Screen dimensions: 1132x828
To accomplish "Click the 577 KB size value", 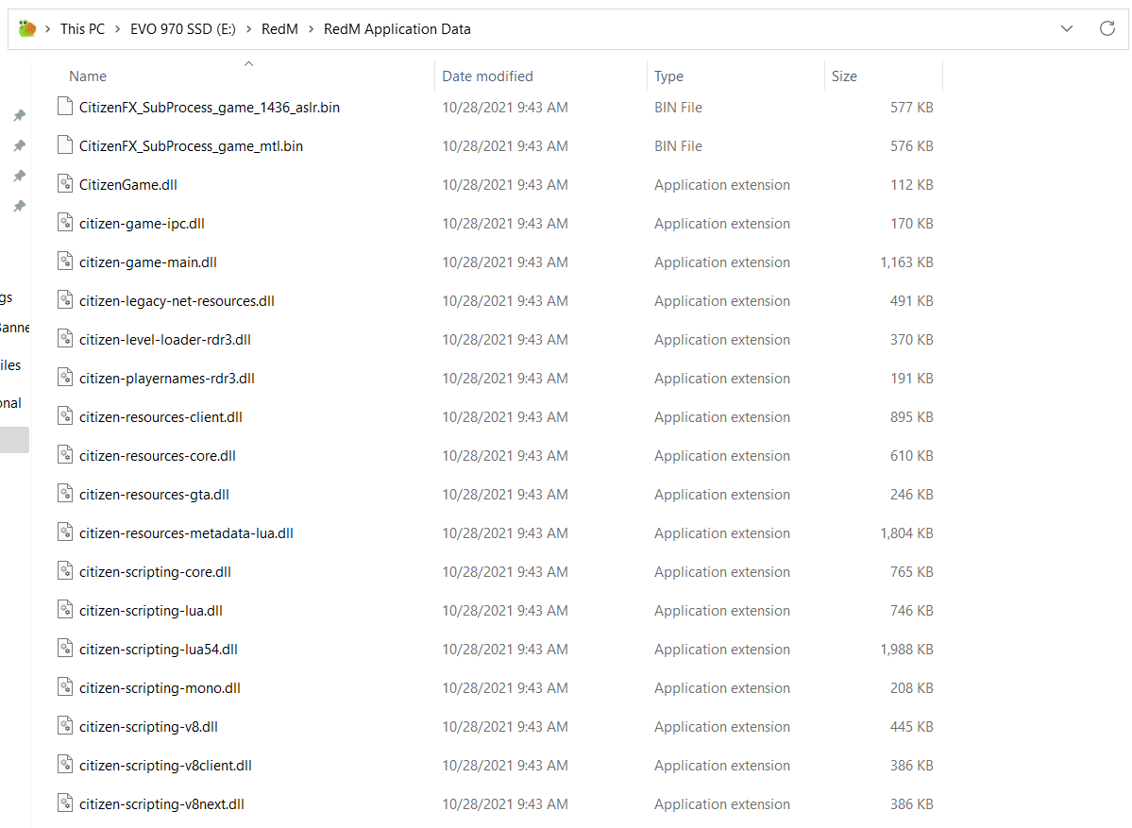I will click(911, 108).
